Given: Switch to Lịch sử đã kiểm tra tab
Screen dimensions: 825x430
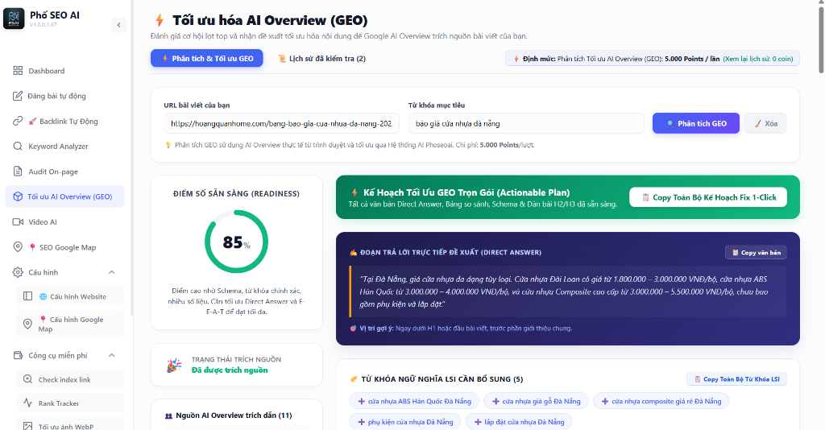Looking at the screenshot, I should coord(322,58).
